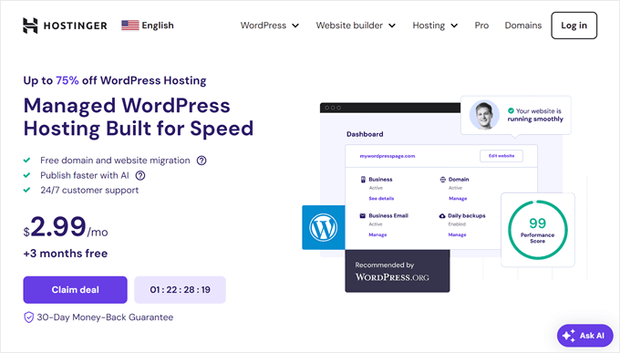The height and width of the screenshot is (353, 620).
Task: Click the Hostinger logo icon
Action: point(30,26)
